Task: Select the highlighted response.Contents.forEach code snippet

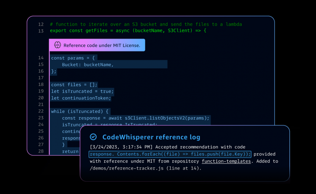Action: (170, 154)
